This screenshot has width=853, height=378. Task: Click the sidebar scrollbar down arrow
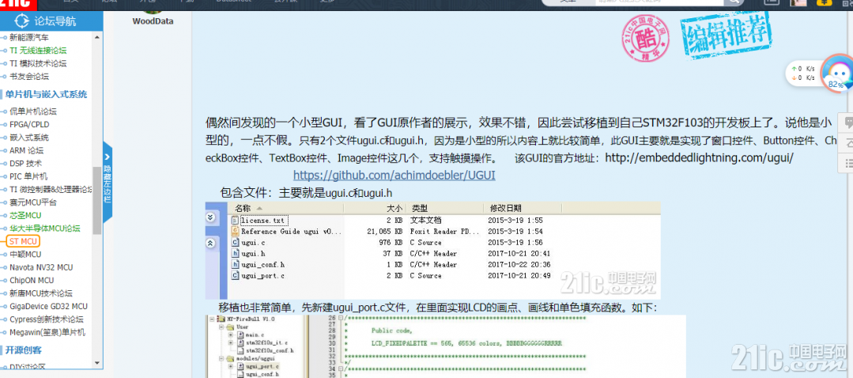97,363
